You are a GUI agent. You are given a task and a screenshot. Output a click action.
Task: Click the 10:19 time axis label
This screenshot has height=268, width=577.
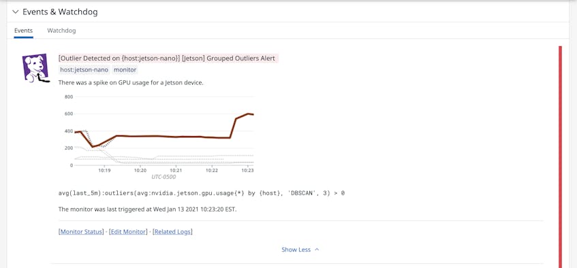[x=104, y=171]
